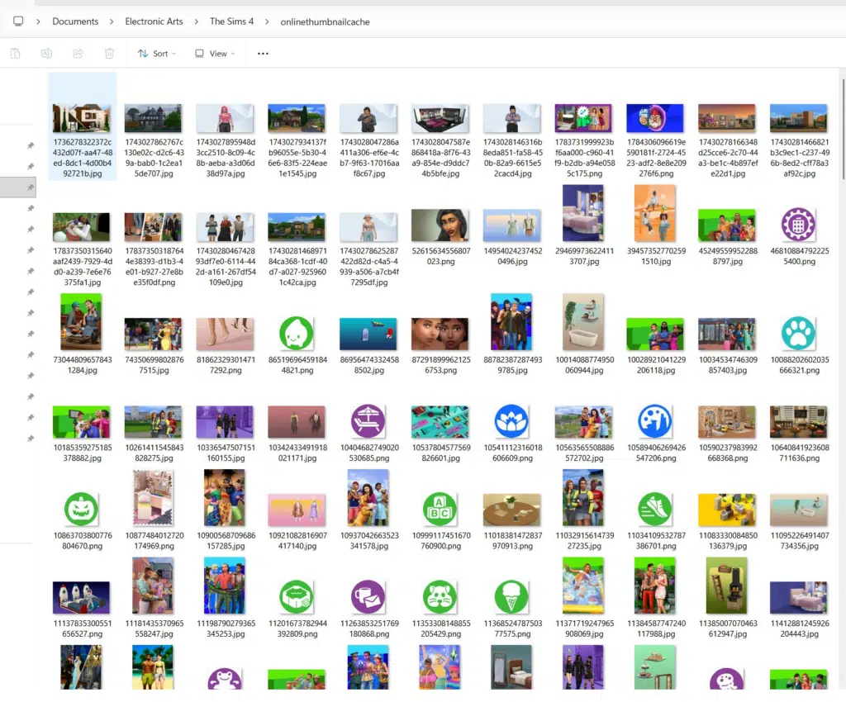Viewport: 846px width, 702px height.
Task: Expand chevron between Electronic Arts and The Sims 4
Action: (x=197, y=21)
